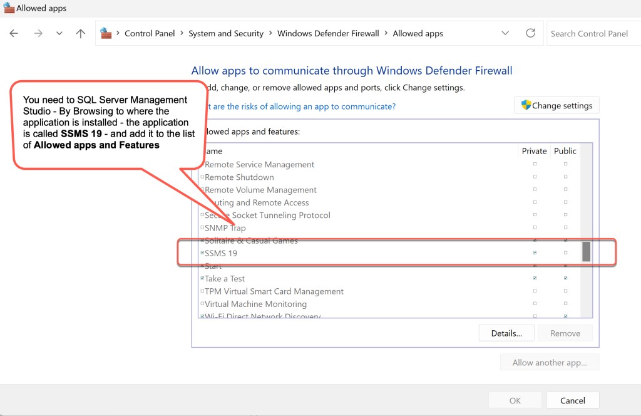Click the Forward navigation arrow

click(38, 34)
